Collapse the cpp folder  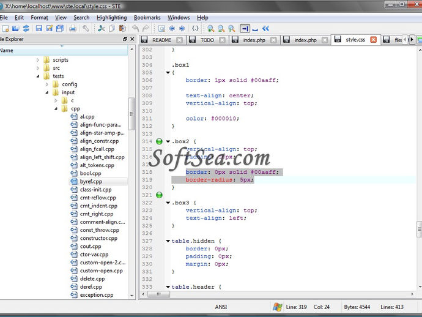56,108
